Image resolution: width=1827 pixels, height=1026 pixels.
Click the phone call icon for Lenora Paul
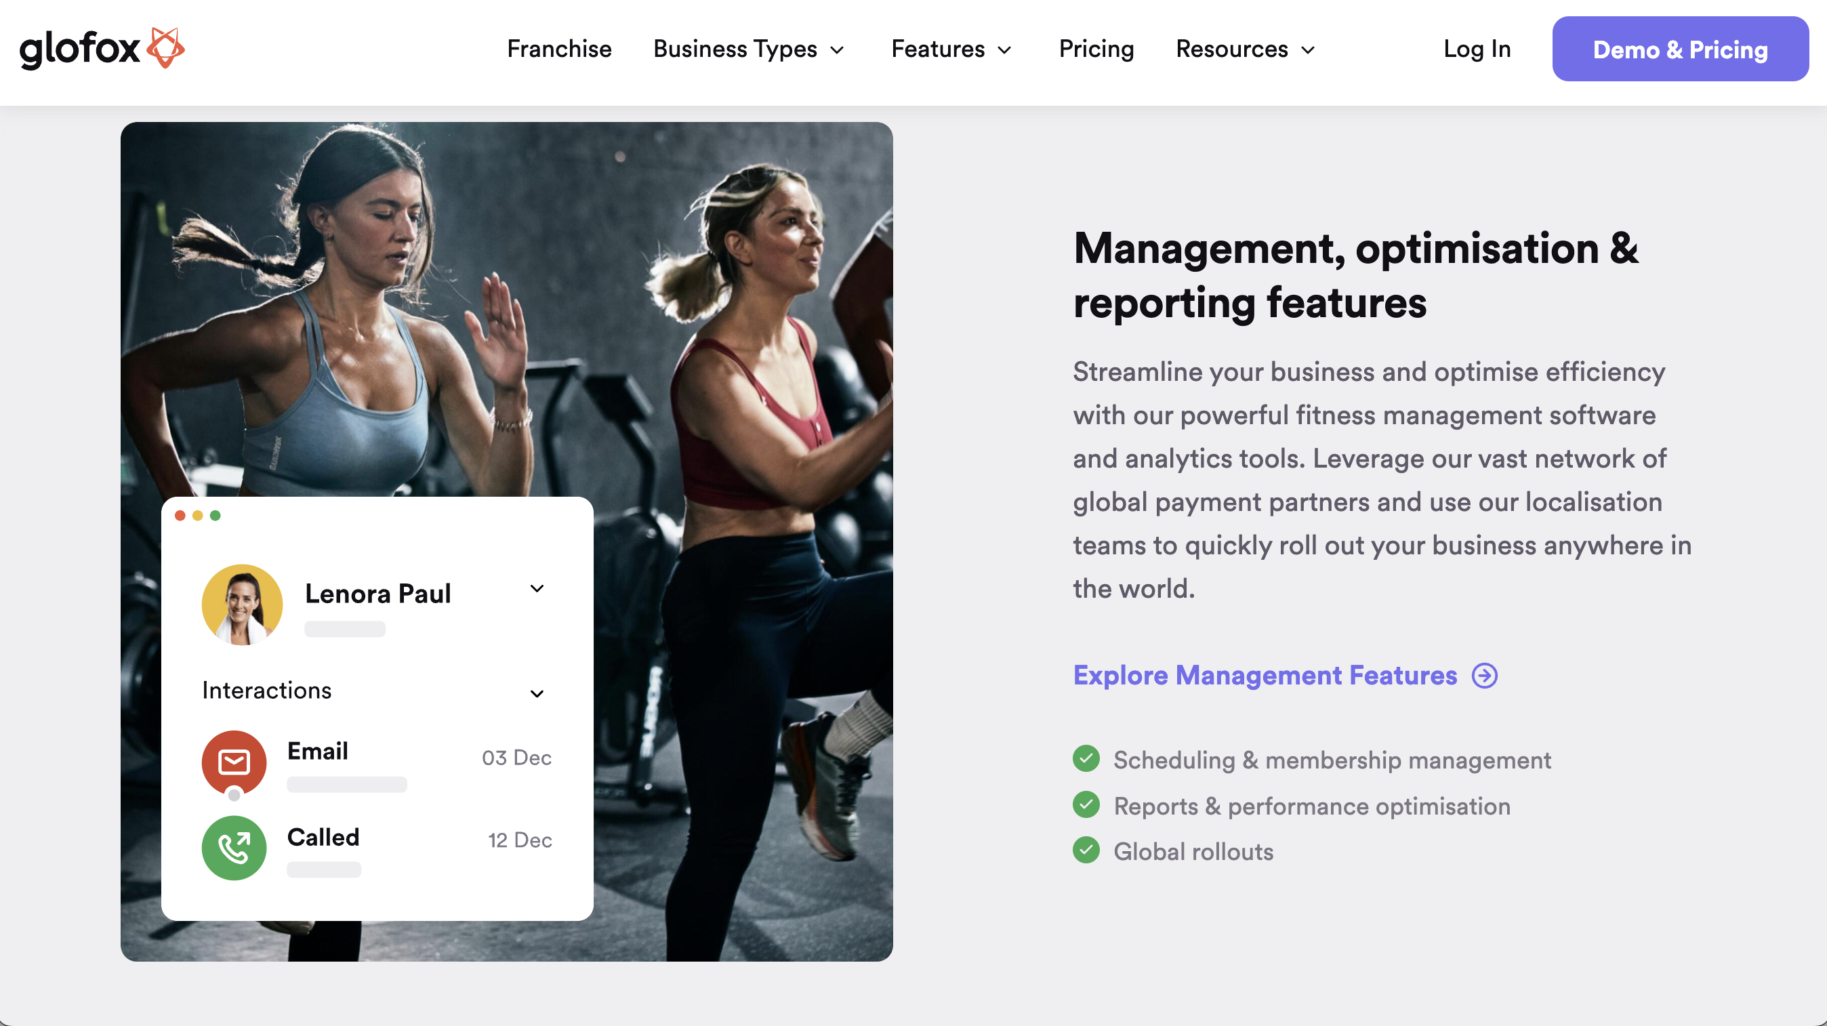point(233,848)
